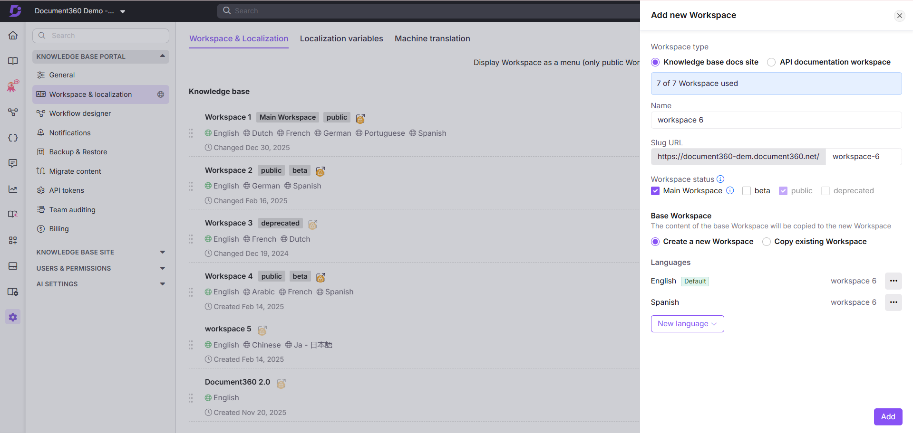913x433 pixels.
Task: Uncheck the Main Workspace checkbox
Action: [655, 190]
